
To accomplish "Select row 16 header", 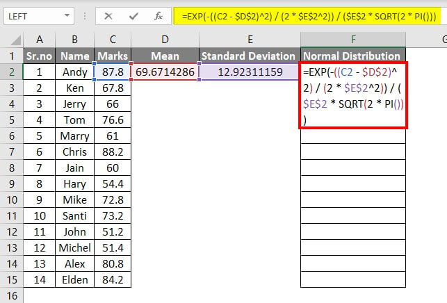I will [12, 295].
